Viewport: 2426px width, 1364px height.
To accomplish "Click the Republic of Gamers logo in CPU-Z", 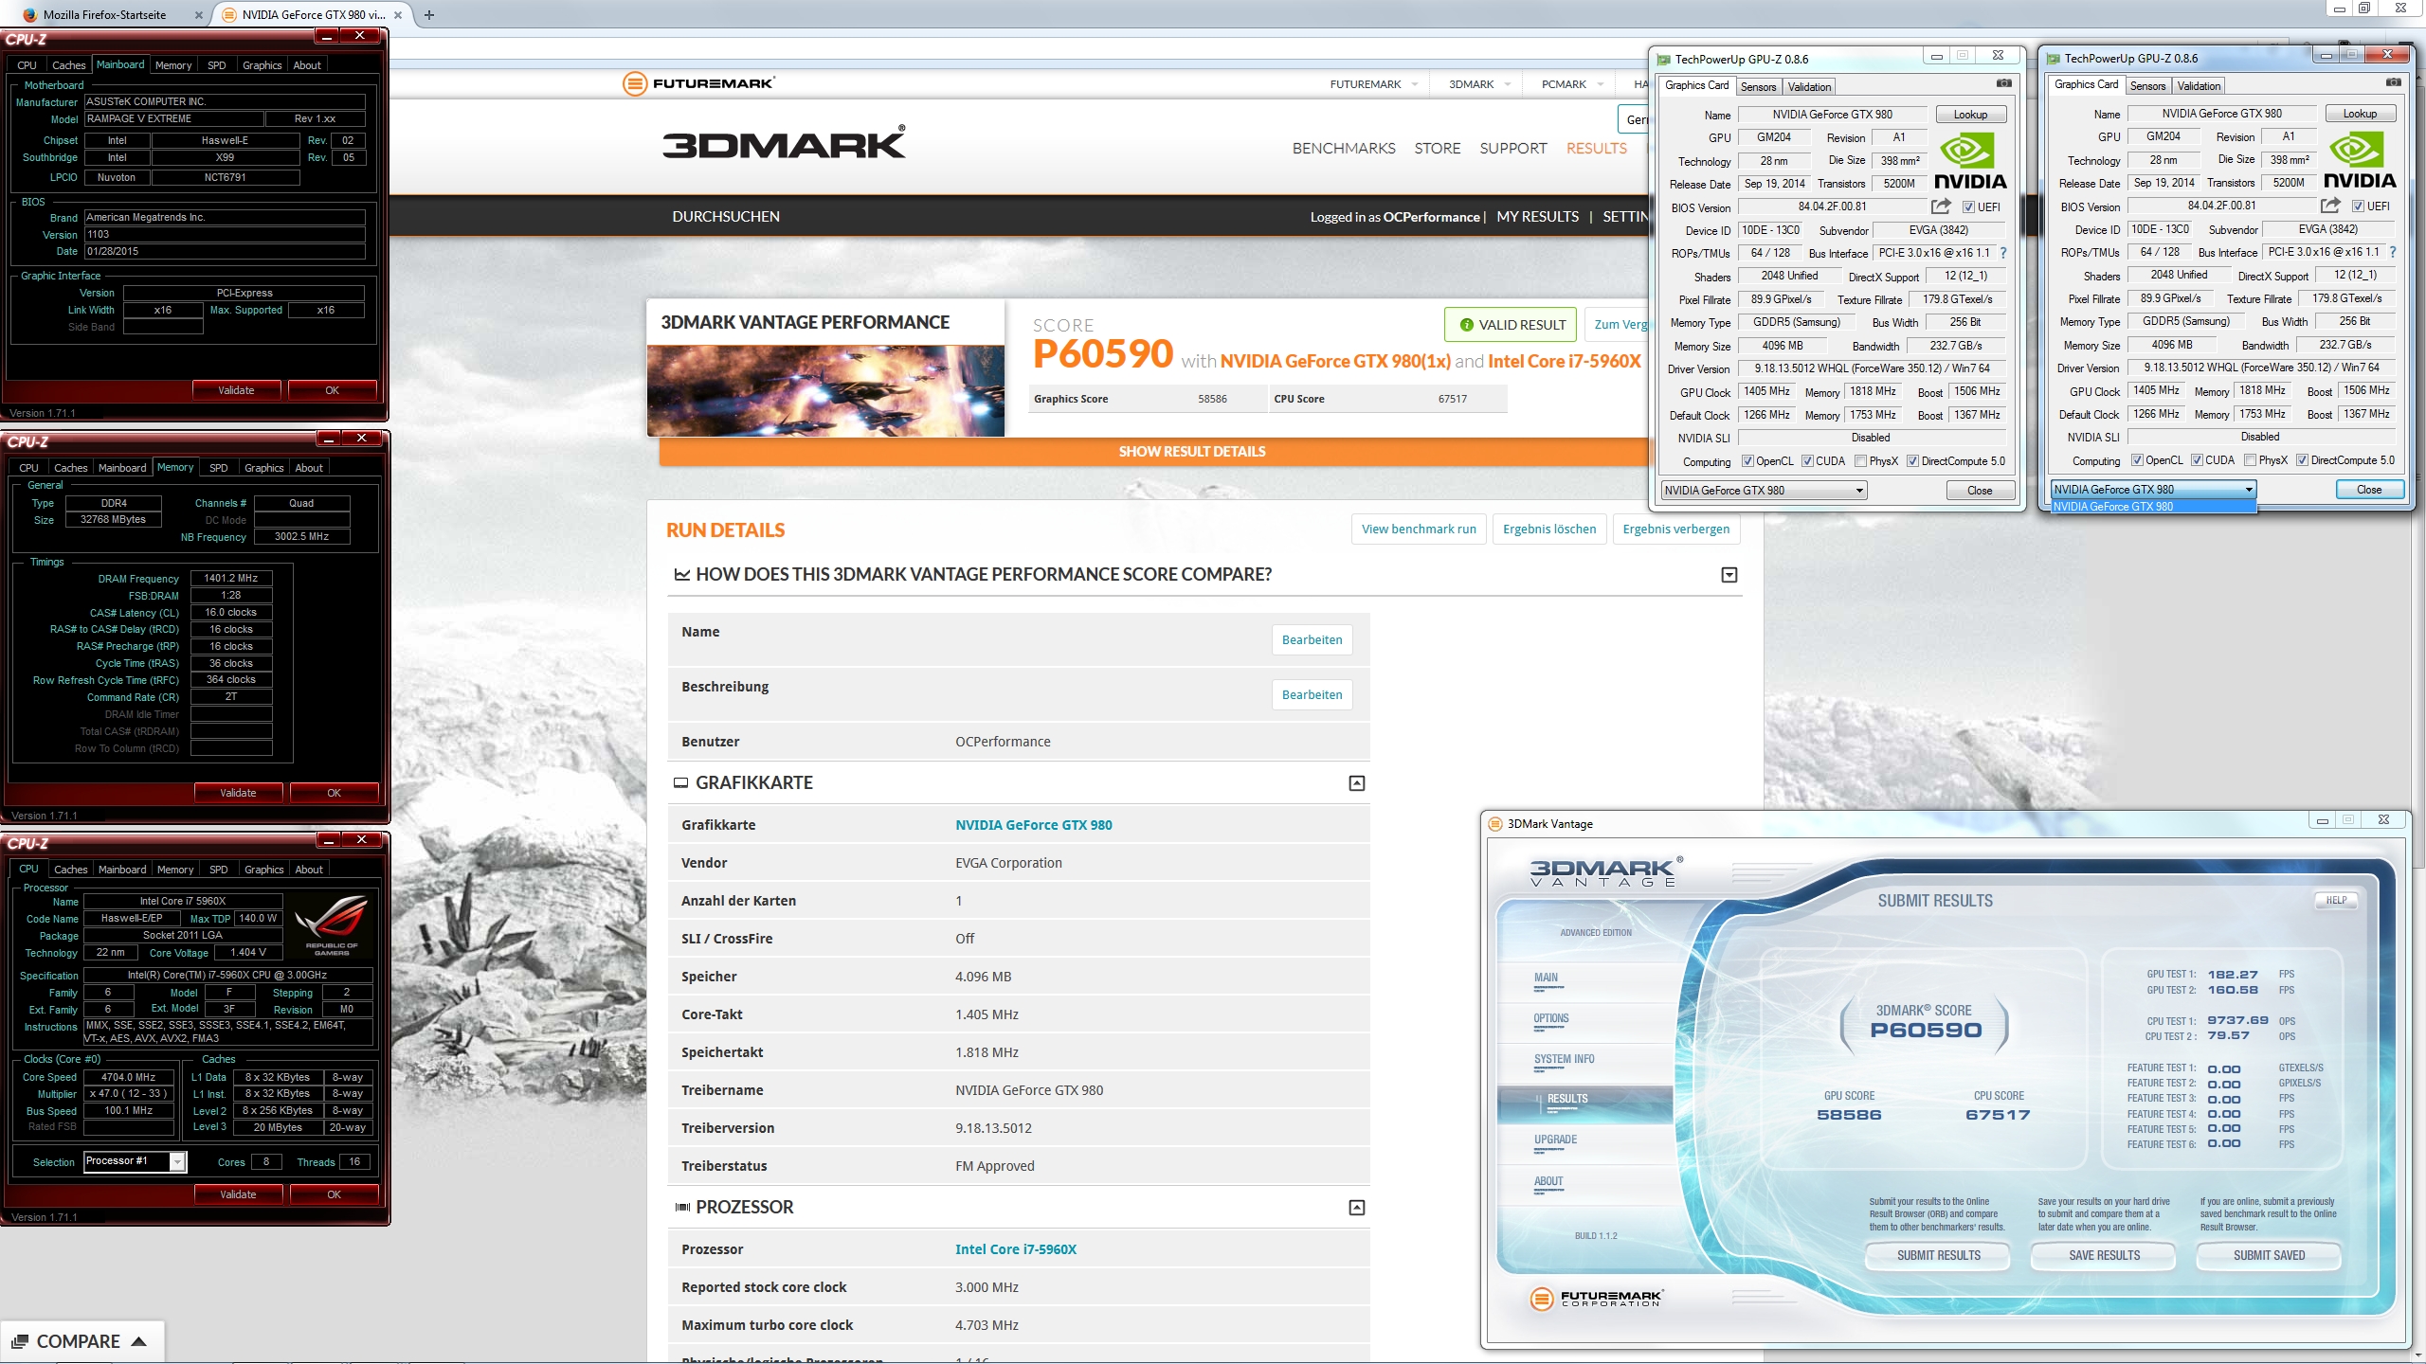I will point(332,925).
